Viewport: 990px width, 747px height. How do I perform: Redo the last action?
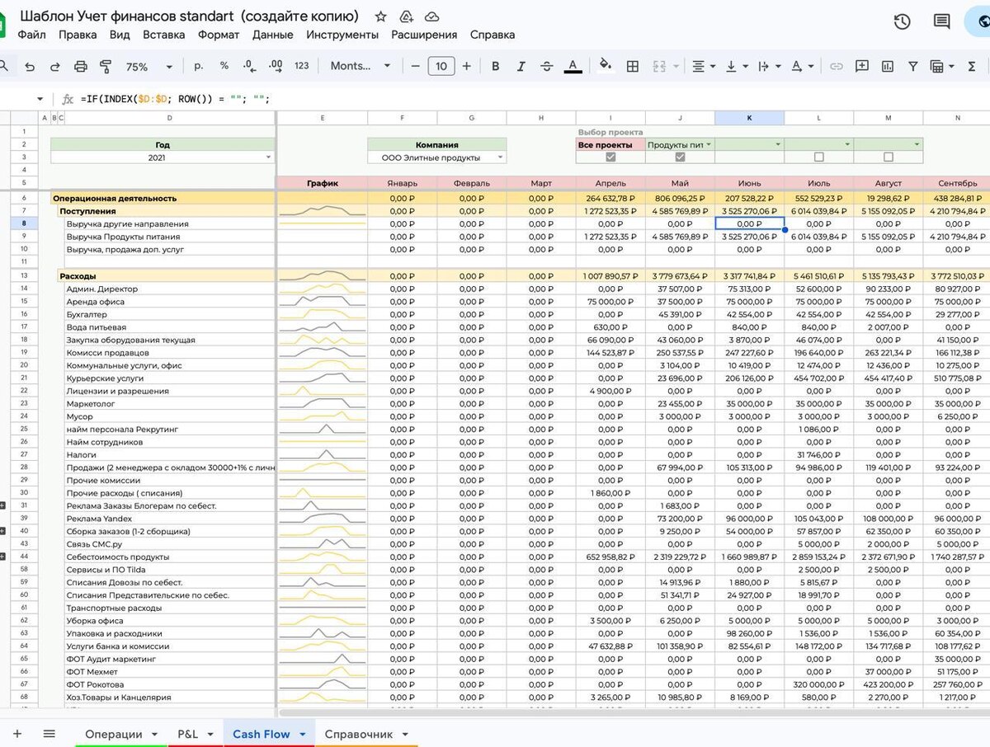point(55,67)
